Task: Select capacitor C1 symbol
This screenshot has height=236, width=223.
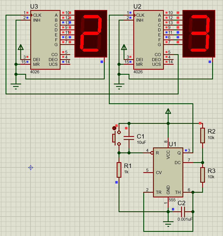Action: pyautogui.click(x=129, y=138)
